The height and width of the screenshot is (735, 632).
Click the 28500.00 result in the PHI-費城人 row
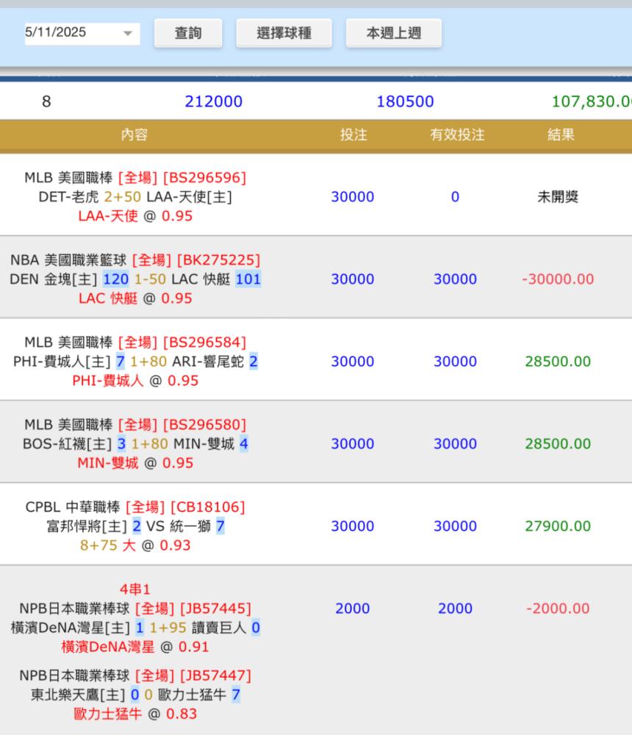pyautogui.click(x=558, y=362)
